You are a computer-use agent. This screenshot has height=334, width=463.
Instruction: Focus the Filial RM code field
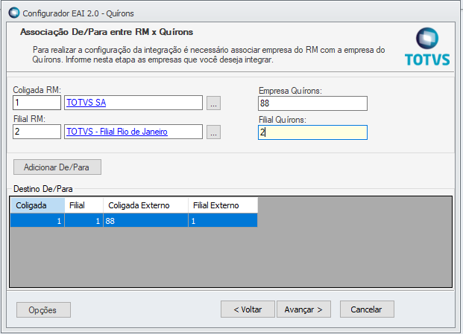point(37,132)
